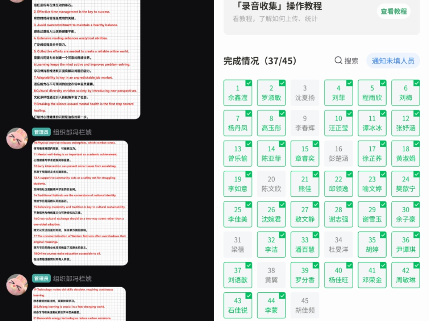The width and height of the screenshot is (429, 321).
Task: Select uncompleted member 3 沈夏扬
Action: [x=305, y=93]
